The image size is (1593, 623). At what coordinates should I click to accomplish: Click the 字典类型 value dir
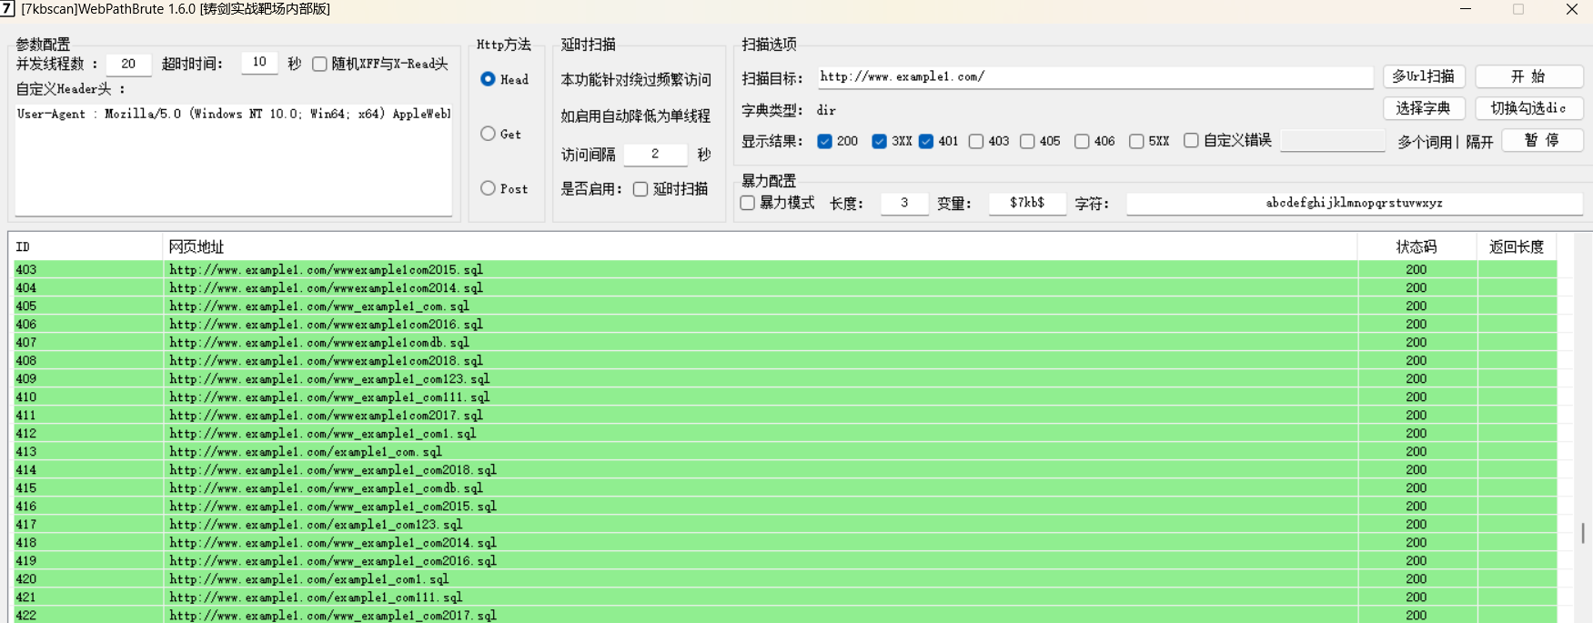(826, 110)
